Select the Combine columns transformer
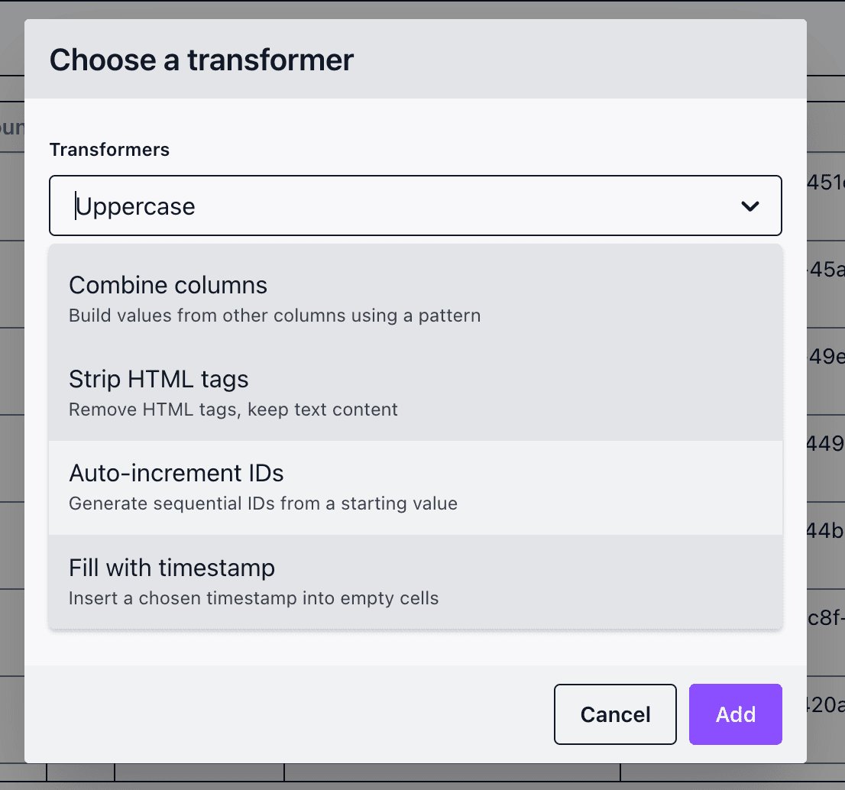The image size is (845, 790). (168, 285)
